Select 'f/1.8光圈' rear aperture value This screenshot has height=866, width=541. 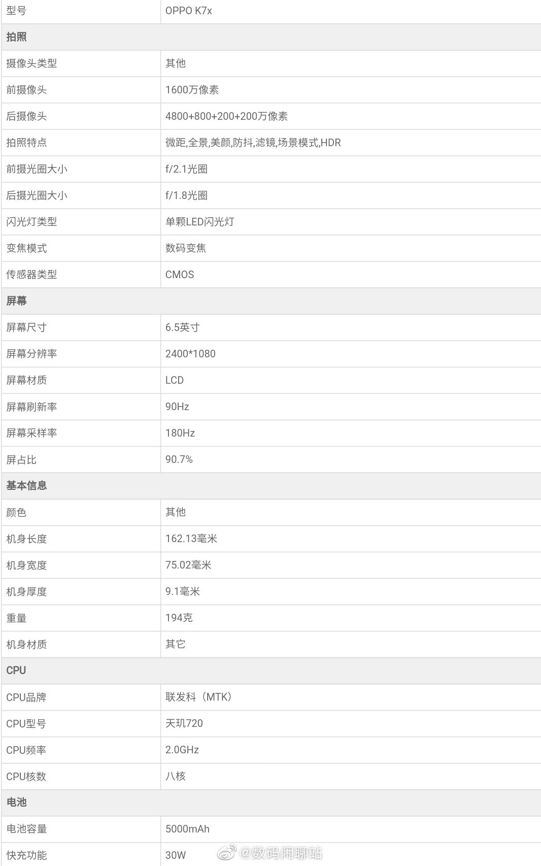pyautogui.click(x=186, y=195)
